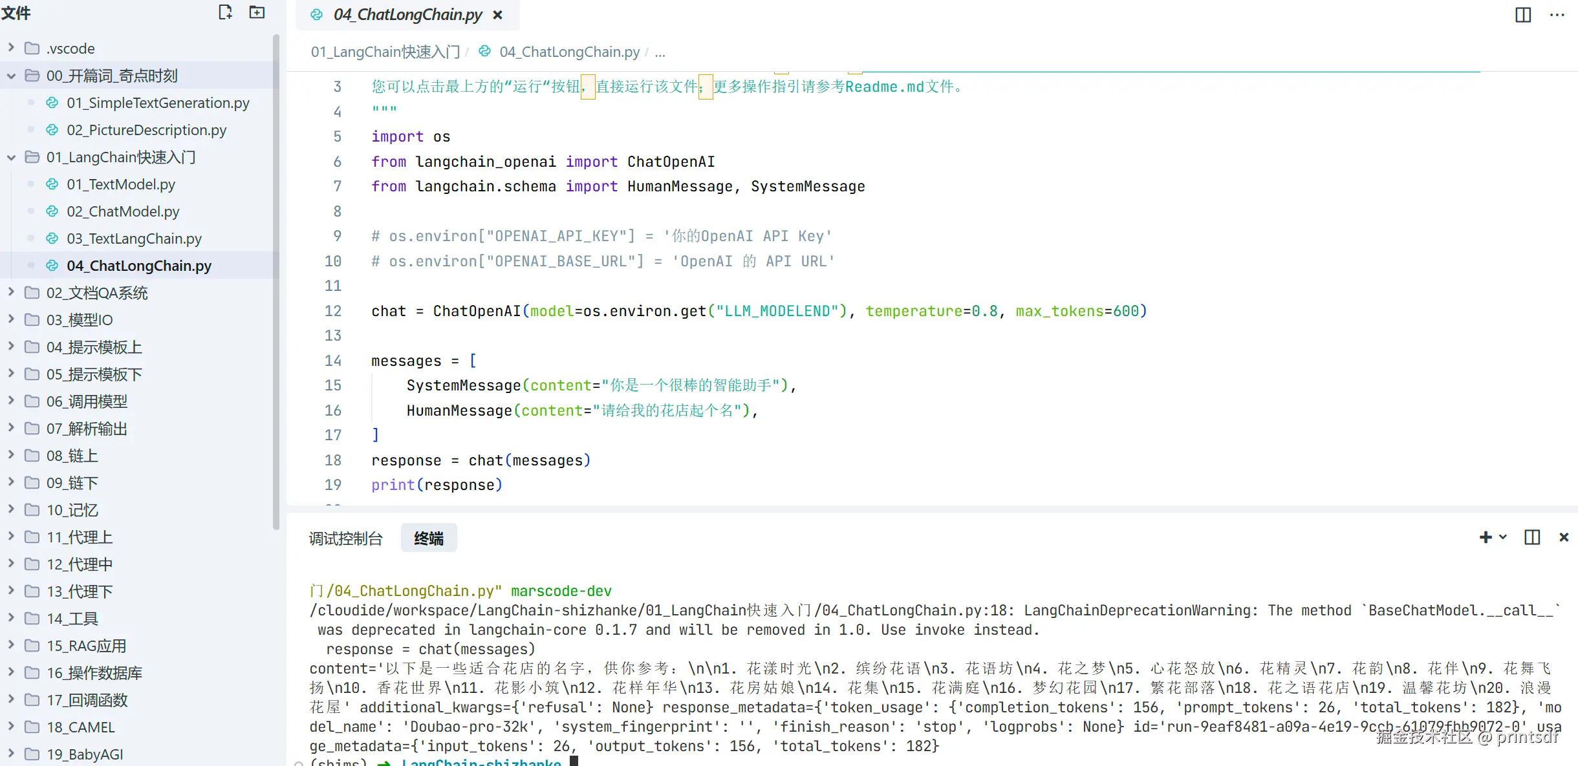Close the 04_ChatLongChain.py tab
The image size is (1578, 766).
[497, 15]
